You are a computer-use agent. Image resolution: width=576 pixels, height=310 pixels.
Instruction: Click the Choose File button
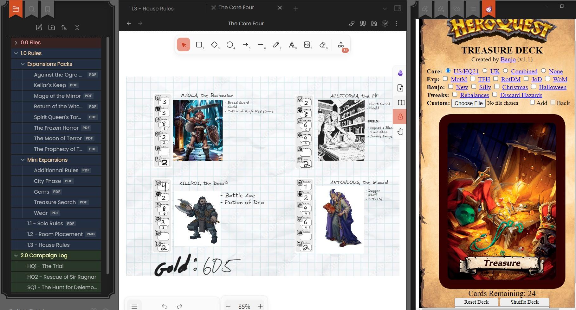click(468, 103)
